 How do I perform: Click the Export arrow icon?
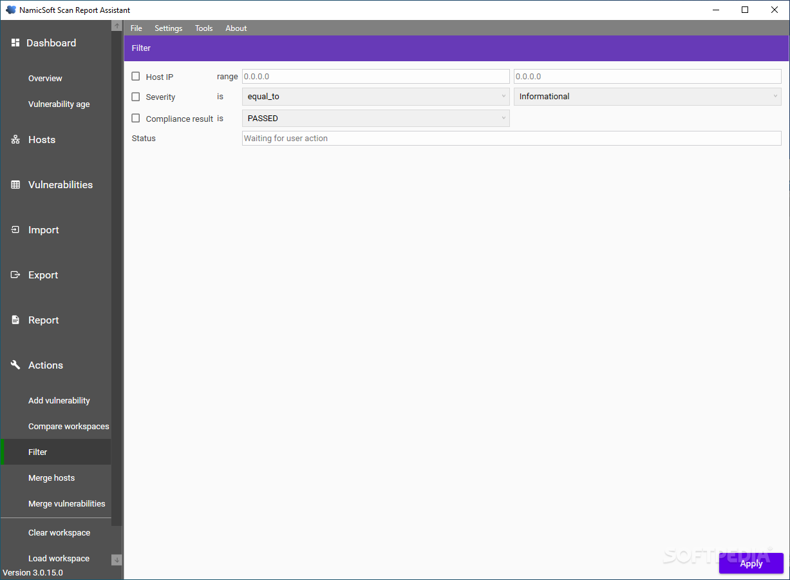tap(15, 275)
